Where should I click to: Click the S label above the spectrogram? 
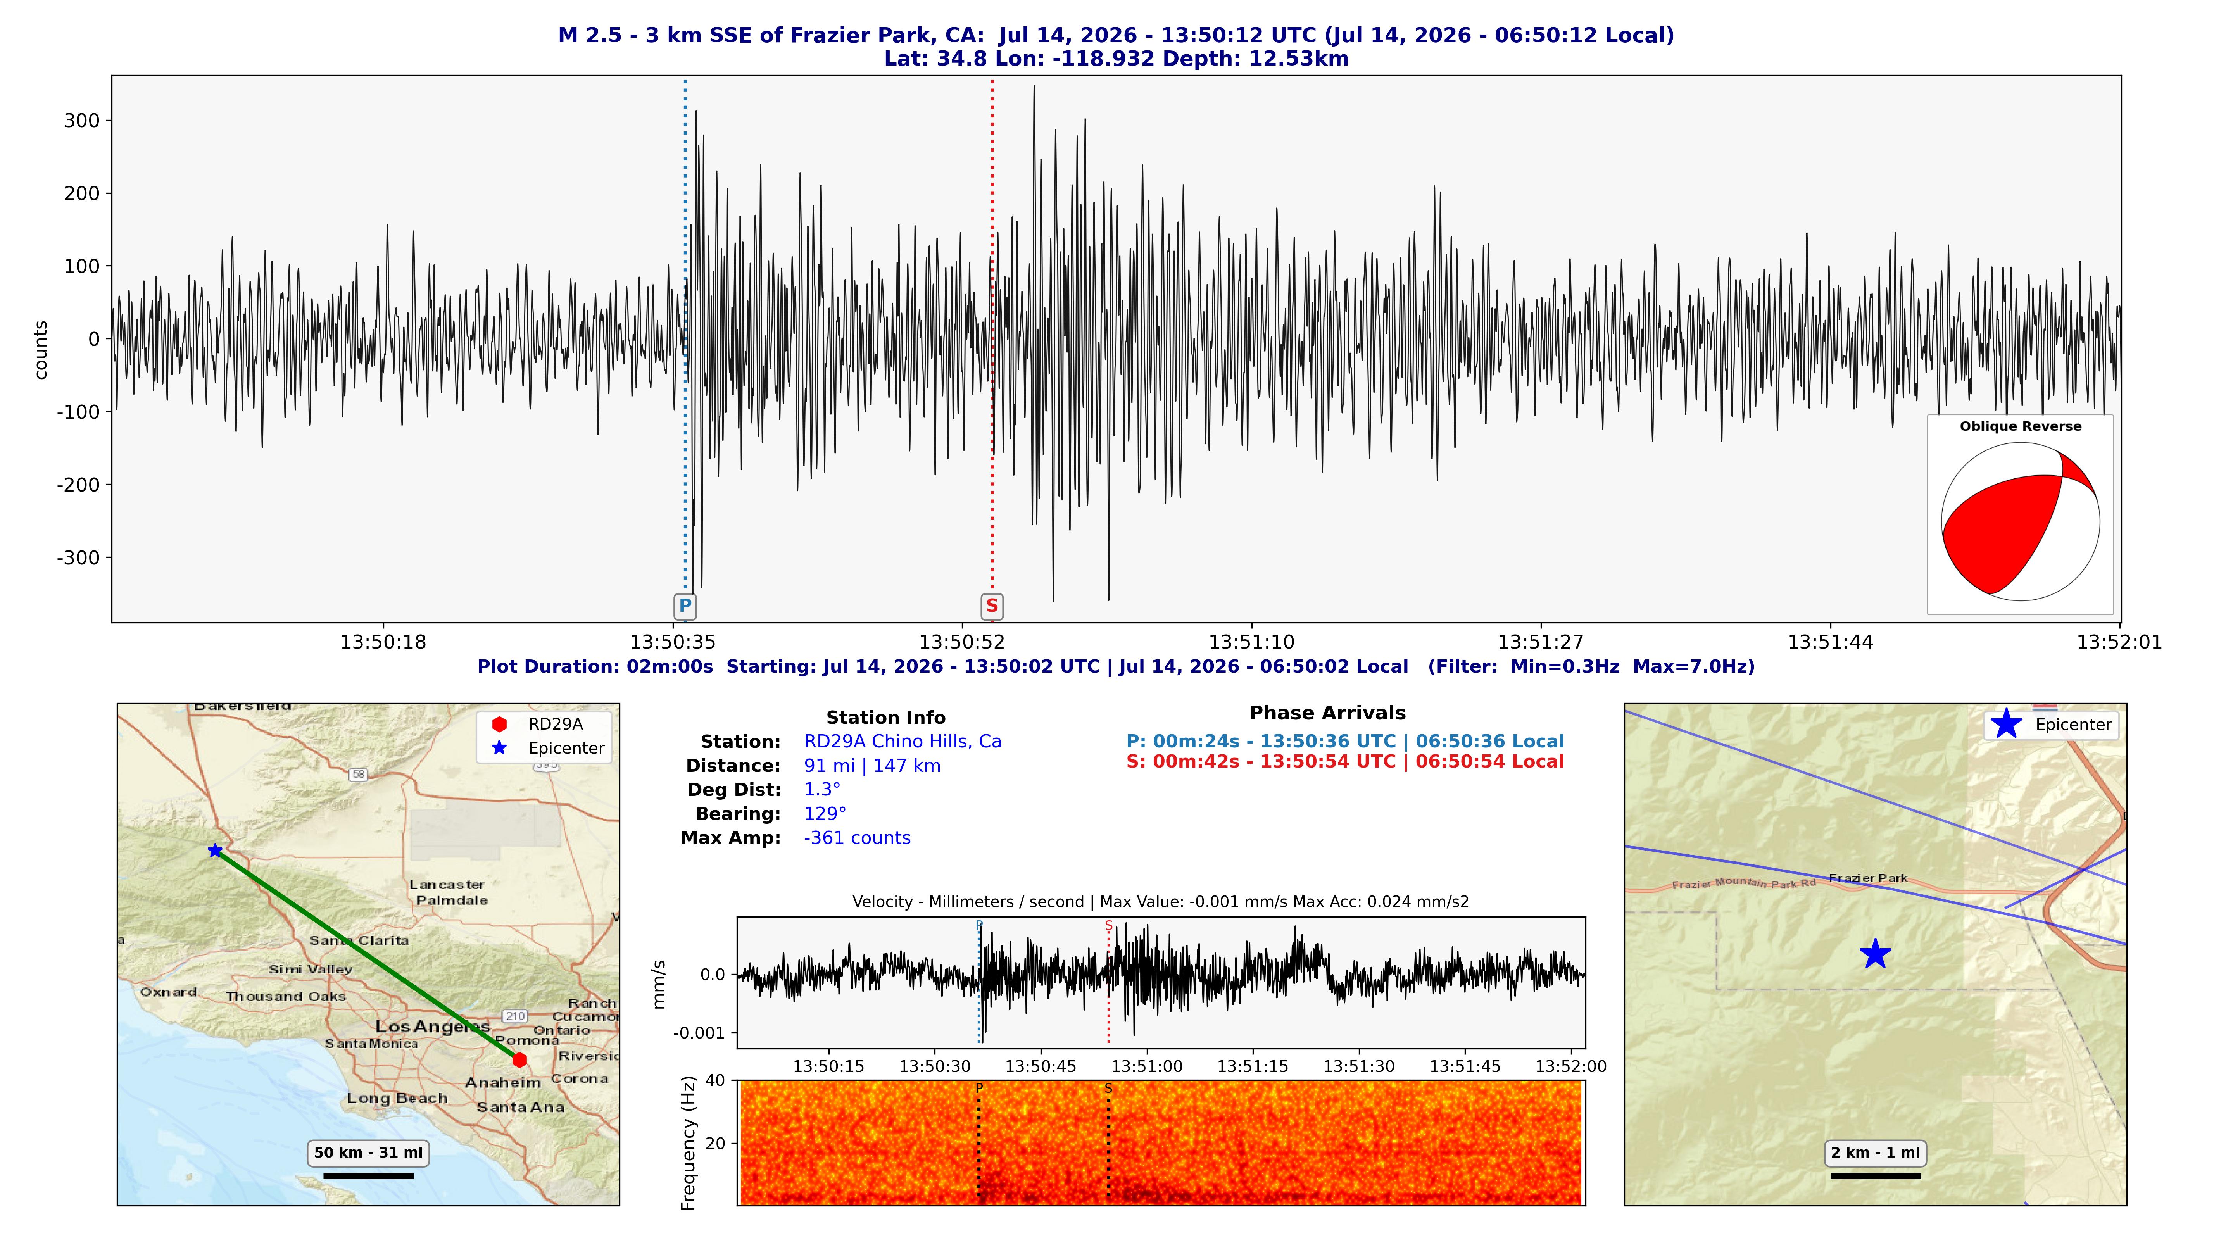pos(1108,1088)
